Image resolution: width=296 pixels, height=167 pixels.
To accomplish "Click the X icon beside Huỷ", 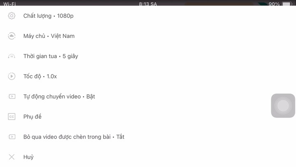I will (12, 157).
